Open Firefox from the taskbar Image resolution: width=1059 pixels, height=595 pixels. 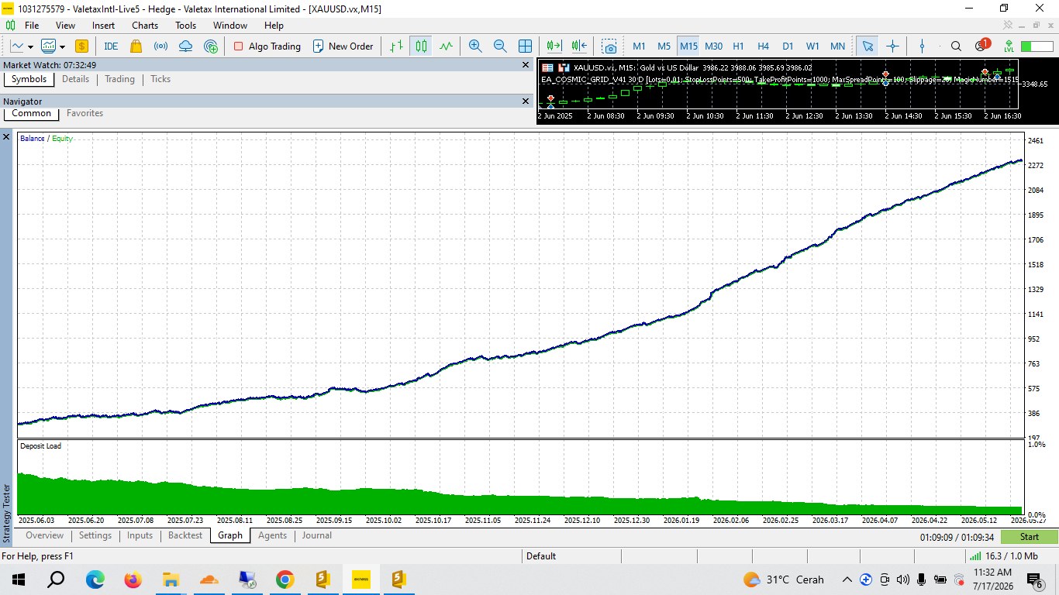point(133,580)
